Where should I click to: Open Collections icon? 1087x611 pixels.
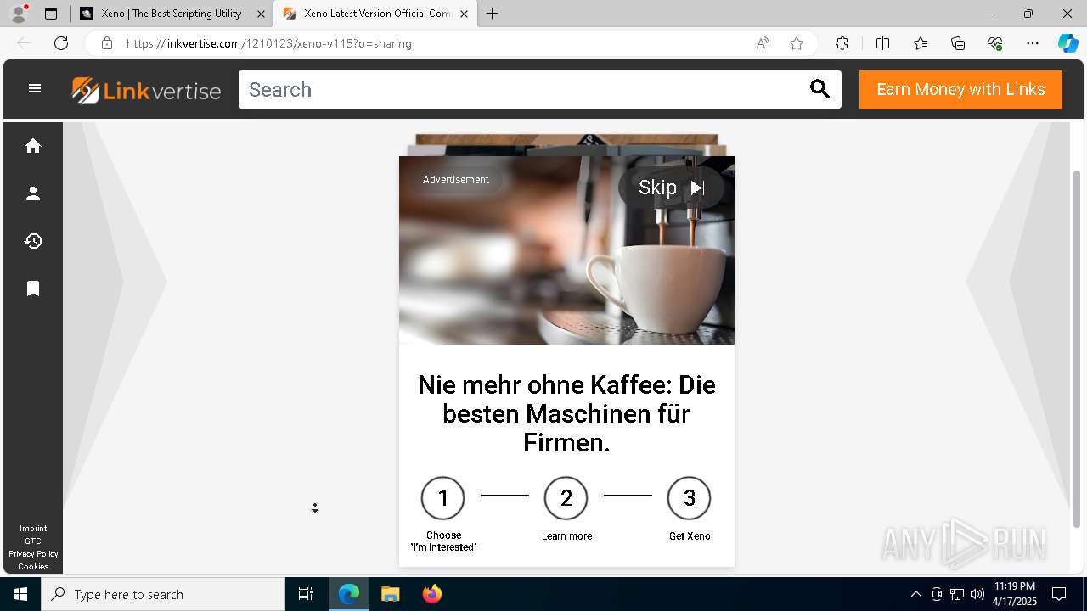pyautogui.click(x=958, y=43)
